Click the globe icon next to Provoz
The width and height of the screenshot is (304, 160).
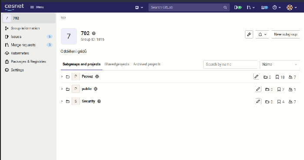97,77
